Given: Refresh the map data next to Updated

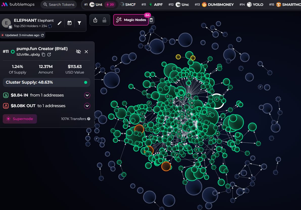Looking at the screenshot, I should click(x=42, y=35).
